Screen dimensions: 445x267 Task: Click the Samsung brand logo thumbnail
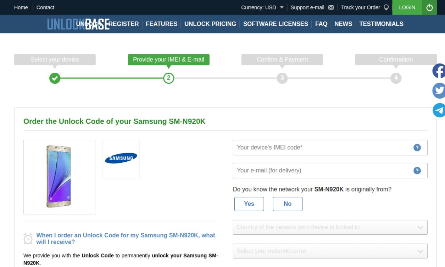tap(121, 159)
